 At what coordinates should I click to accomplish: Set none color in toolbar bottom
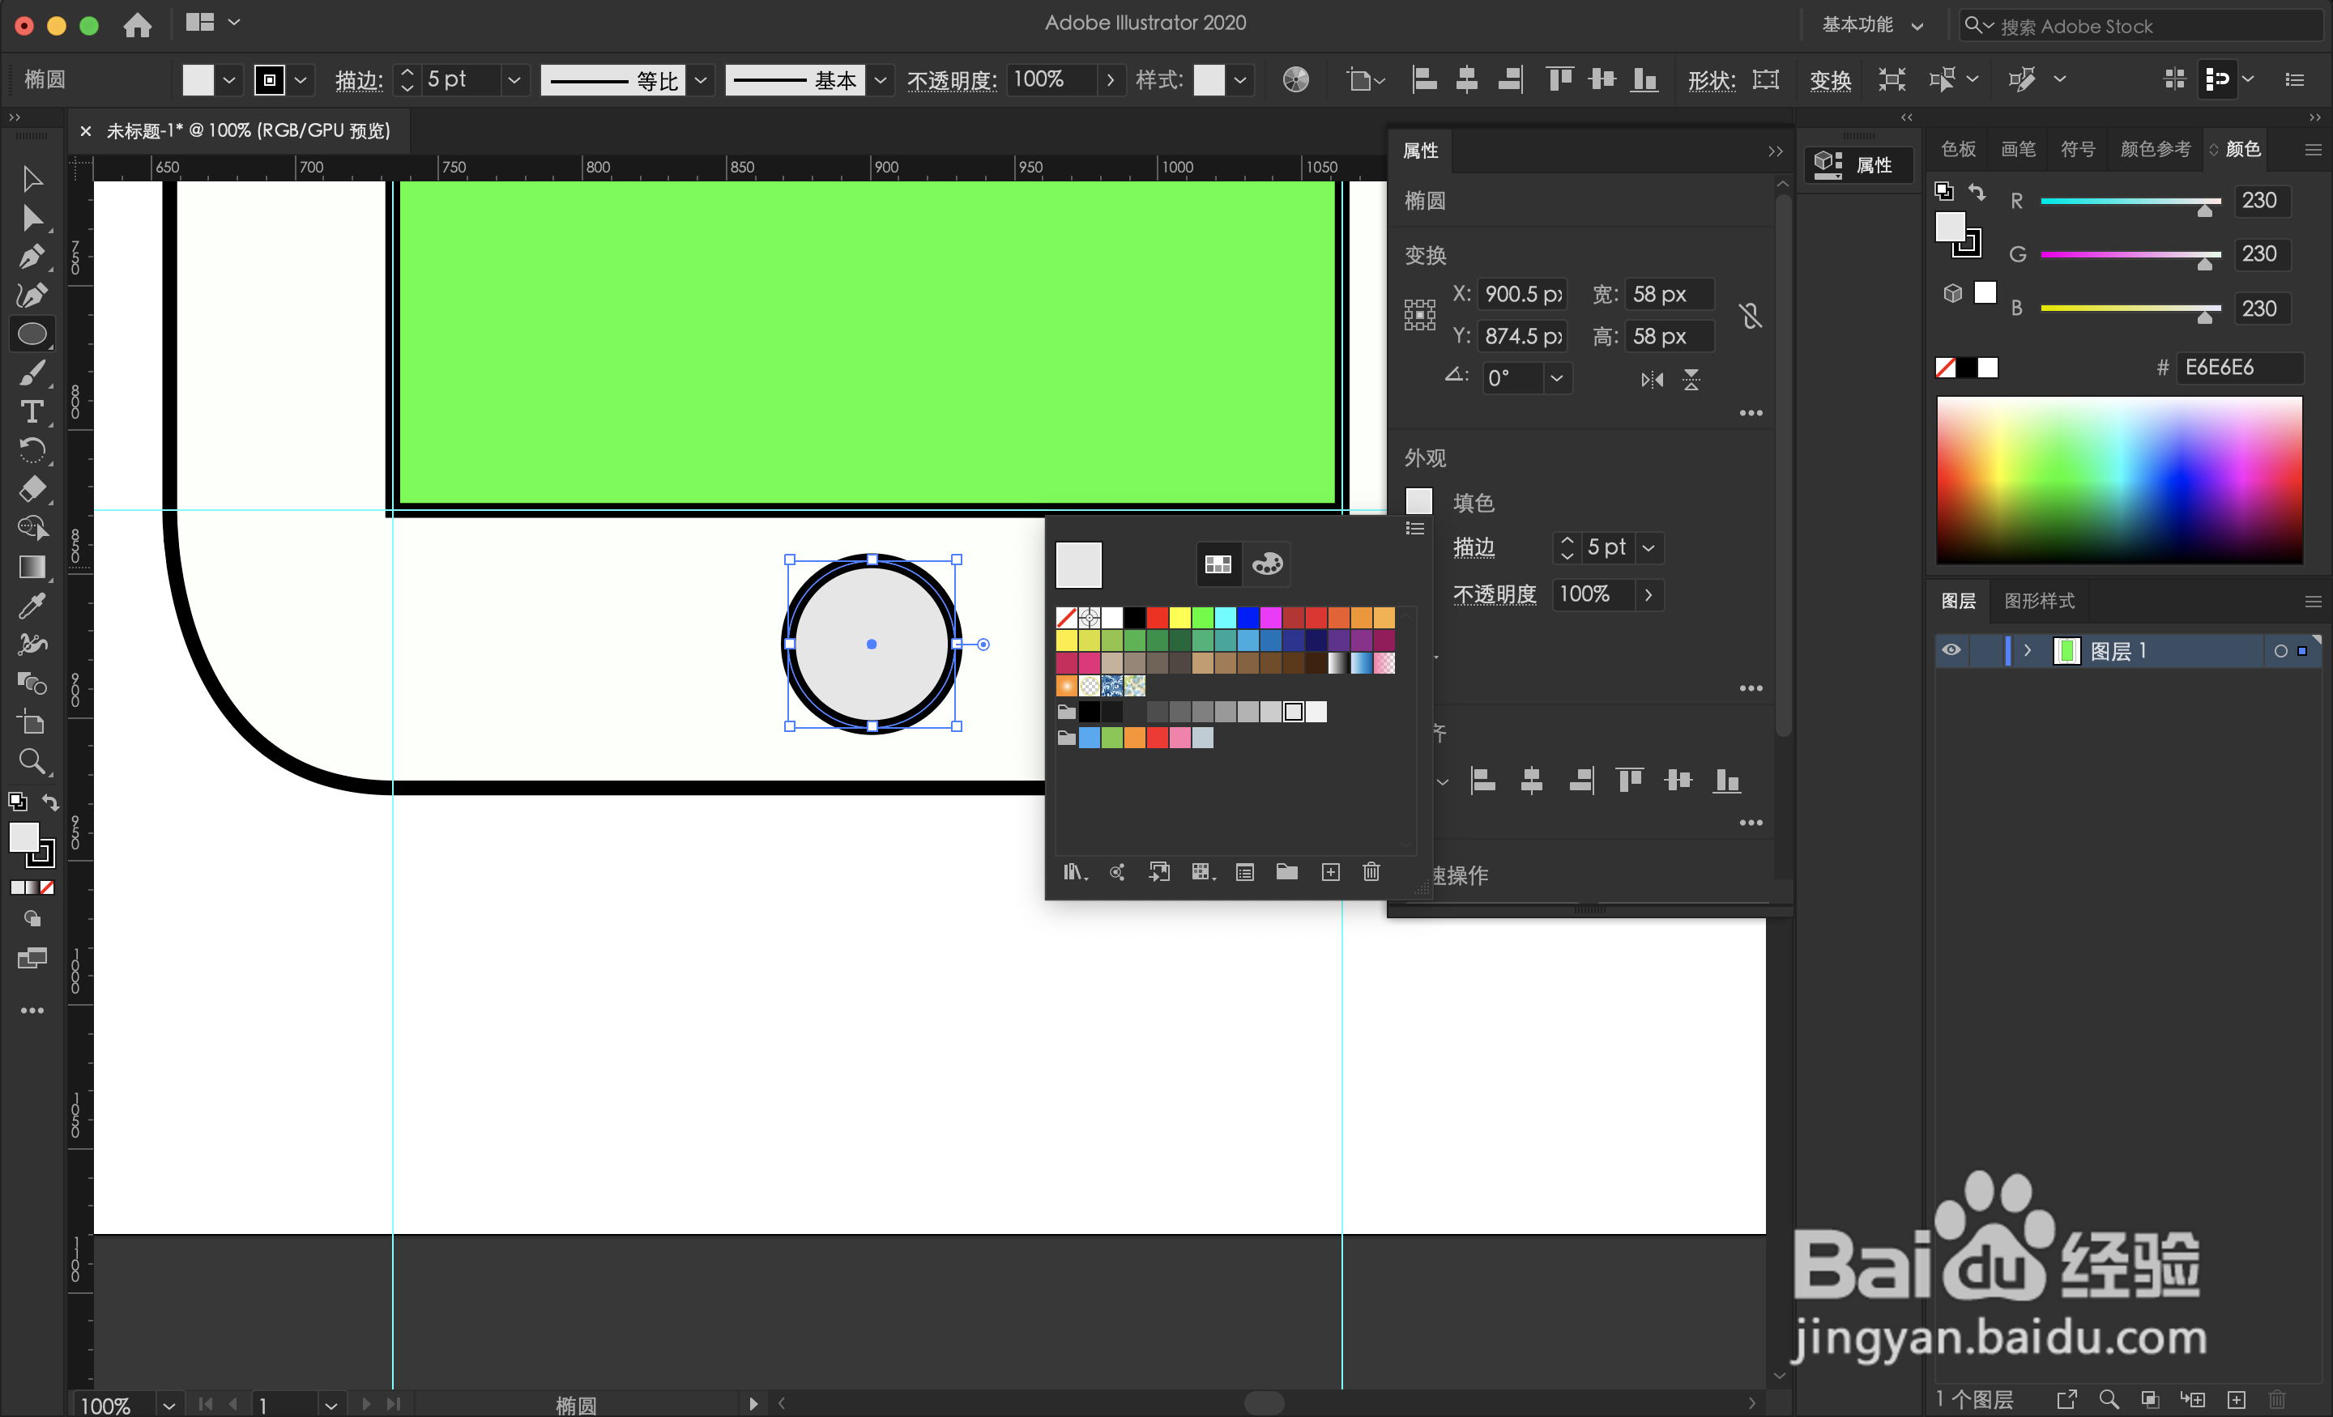pyautogui.click(x=46, y=888)
